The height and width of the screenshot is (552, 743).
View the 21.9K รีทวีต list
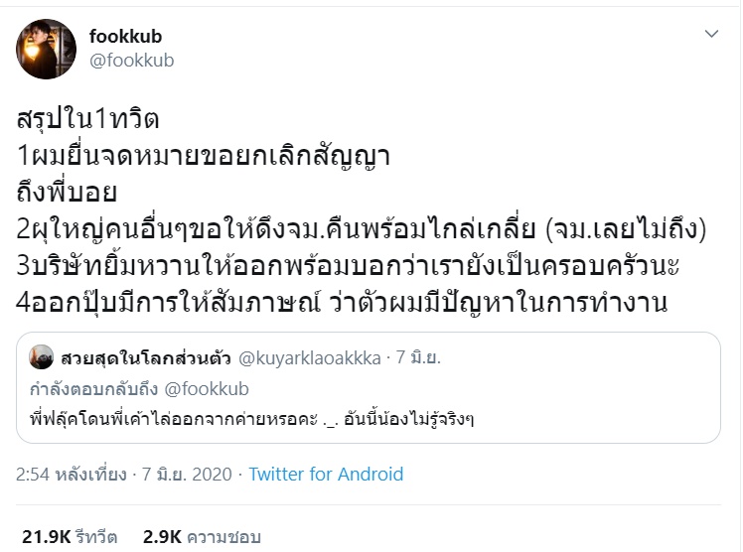[69, 537]
